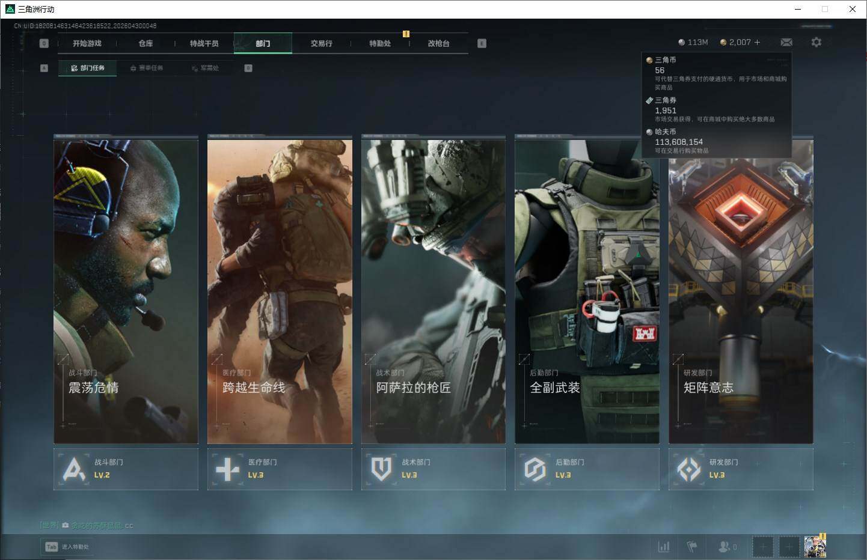Select the 军需处 sub-tab
The height and width of the screenshot is (560, 867).
click(206, 68)
